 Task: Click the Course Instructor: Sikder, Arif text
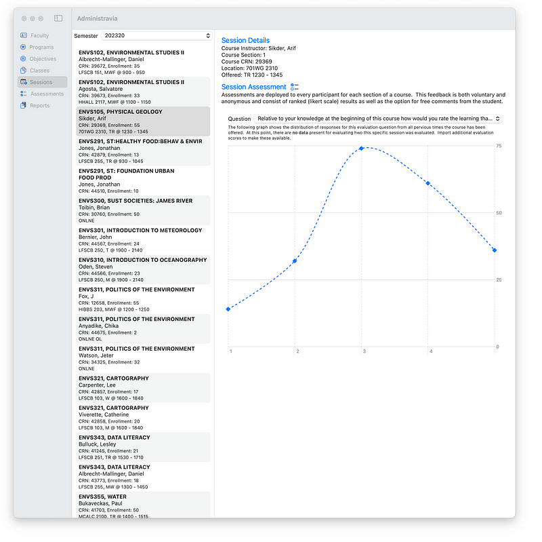click(259, 48)
